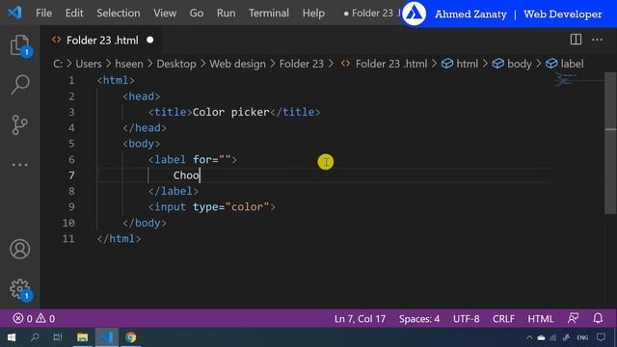Open the Accounts menu icon

tap(19, 249)
